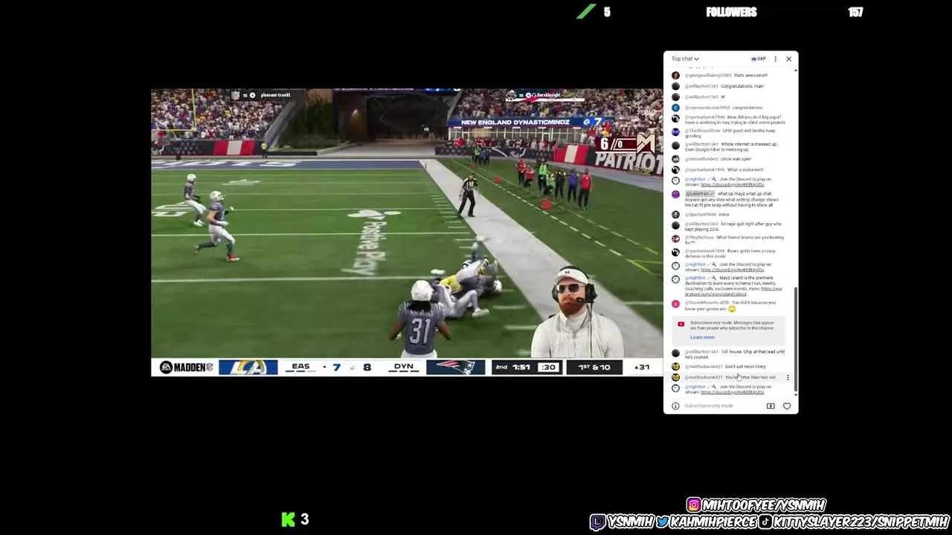952x535 pixels.
Task: Click username @willburton1561 beside "Congratulations, man!"
Action: [x=701, y=86]
